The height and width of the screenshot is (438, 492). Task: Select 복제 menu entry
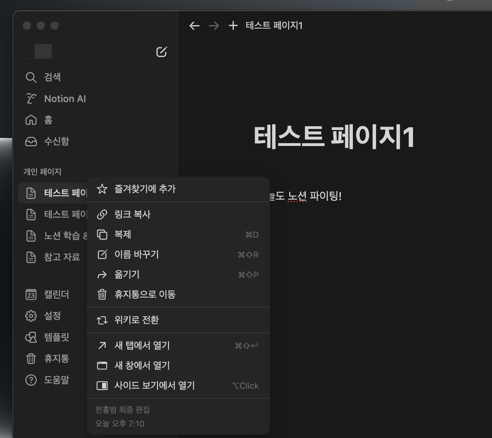178,235
